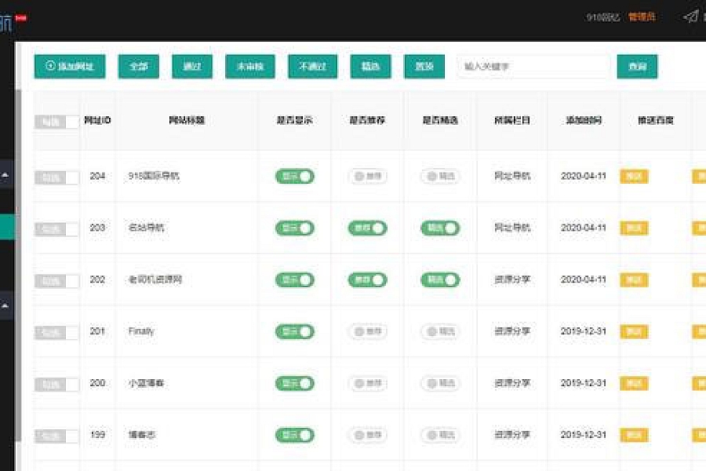Click yellow 推送 button in row 199
The width and height of the screenshot is (706, 471).
(x=634, y=435)
